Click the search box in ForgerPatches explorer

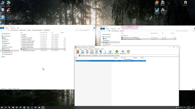point(86,30)
